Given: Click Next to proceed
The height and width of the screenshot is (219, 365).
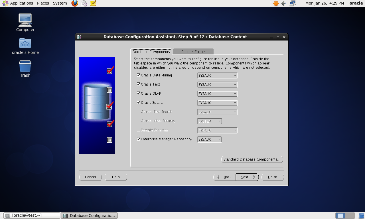Looking at the screenshot, I should 247,177.
